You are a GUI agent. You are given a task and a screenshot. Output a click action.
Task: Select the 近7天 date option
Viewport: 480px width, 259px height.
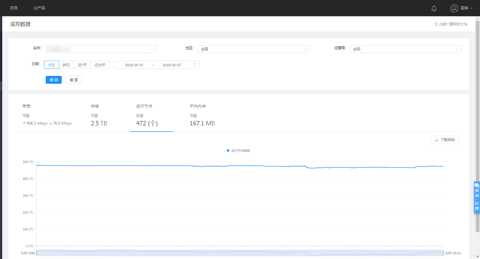[82, 65]
